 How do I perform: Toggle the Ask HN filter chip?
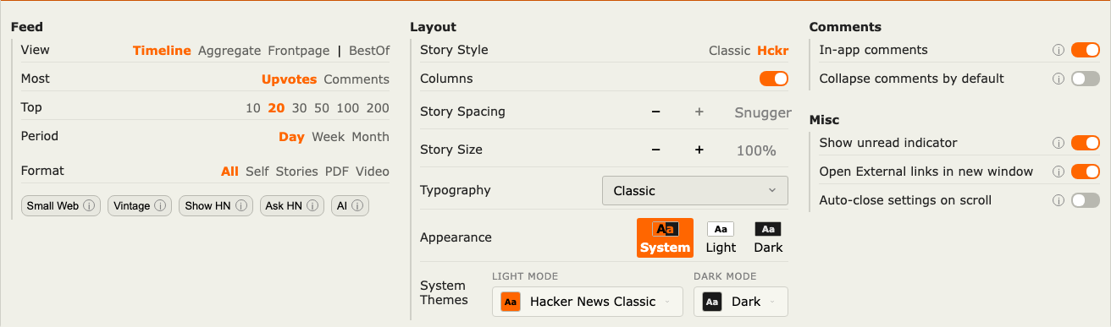(x=292, y=205)
